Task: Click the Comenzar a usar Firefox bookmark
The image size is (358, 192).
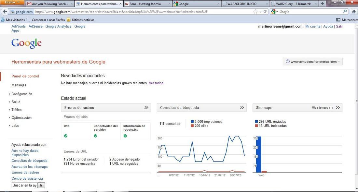Action: click(46, 20)
